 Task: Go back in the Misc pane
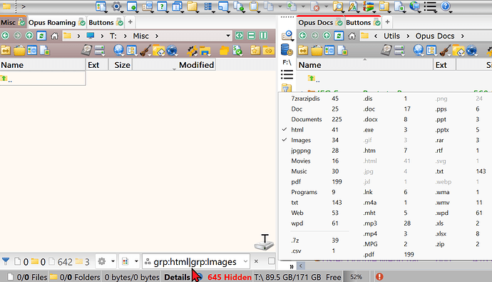(x=5, y=36)
